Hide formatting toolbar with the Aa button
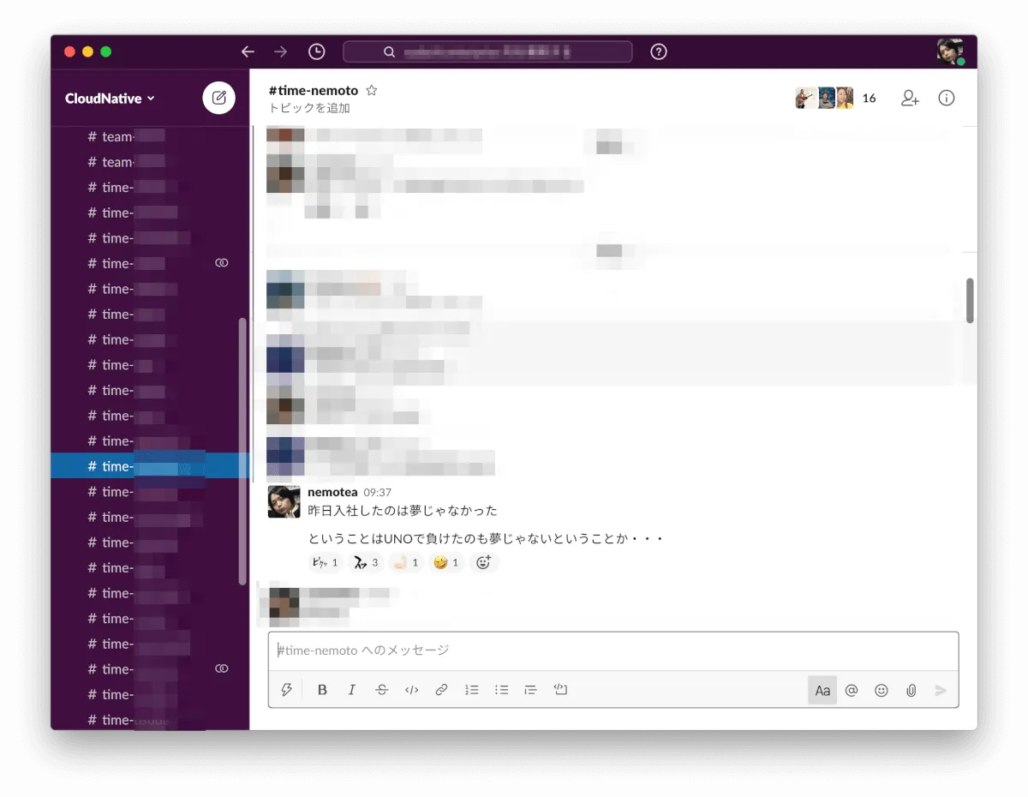 822,690
